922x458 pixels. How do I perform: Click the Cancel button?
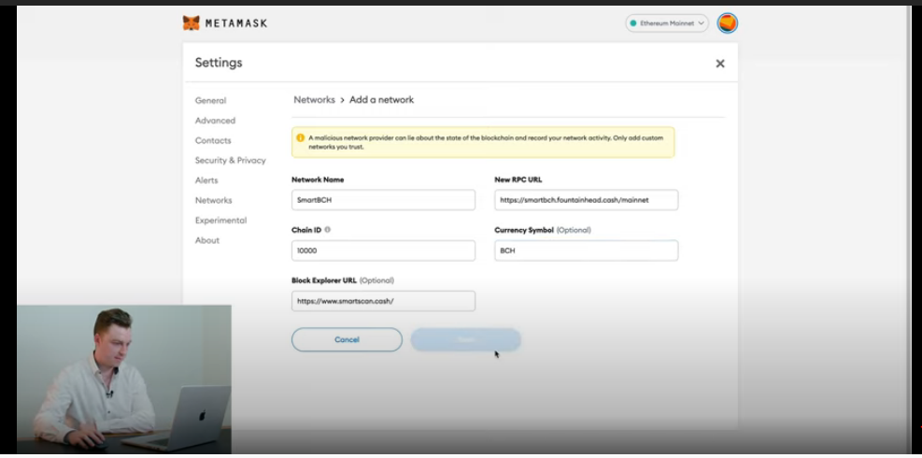coord(347,339)
